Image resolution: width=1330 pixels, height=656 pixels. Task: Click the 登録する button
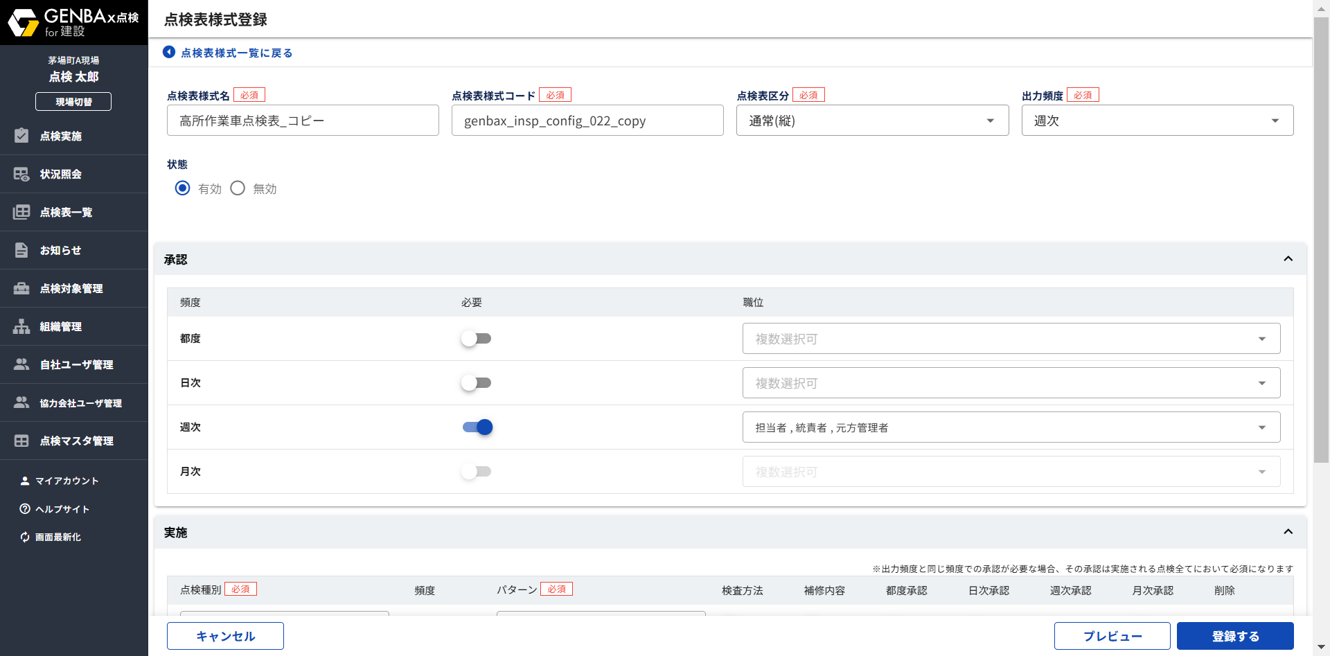pos(1235,635)
